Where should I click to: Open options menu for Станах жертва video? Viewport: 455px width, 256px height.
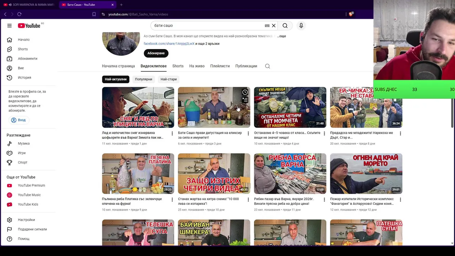248,199
